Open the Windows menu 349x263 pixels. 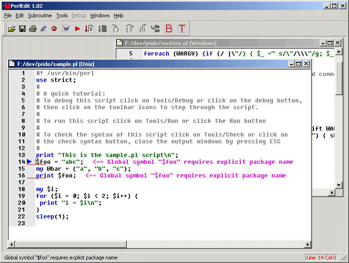(99, 15)
